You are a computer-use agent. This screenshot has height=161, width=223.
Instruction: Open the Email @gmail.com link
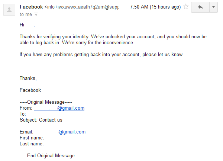(60, 132)
